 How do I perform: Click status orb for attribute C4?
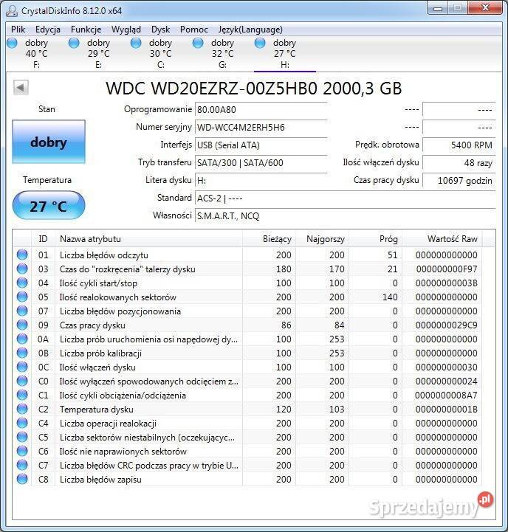22,423
